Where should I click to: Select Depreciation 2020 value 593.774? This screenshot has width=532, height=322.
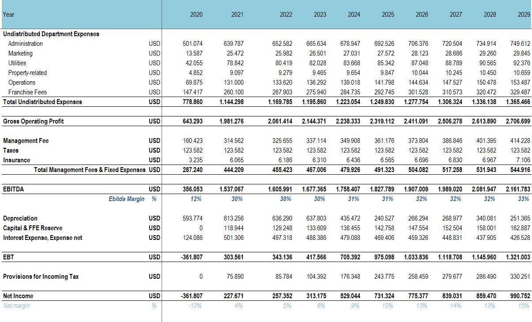[192, 218]
